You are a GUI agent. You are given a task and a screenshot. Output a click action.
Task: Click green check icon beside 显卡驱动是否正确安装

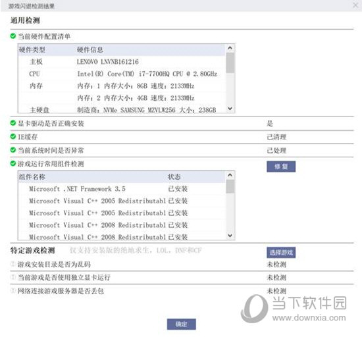(13, 123)
